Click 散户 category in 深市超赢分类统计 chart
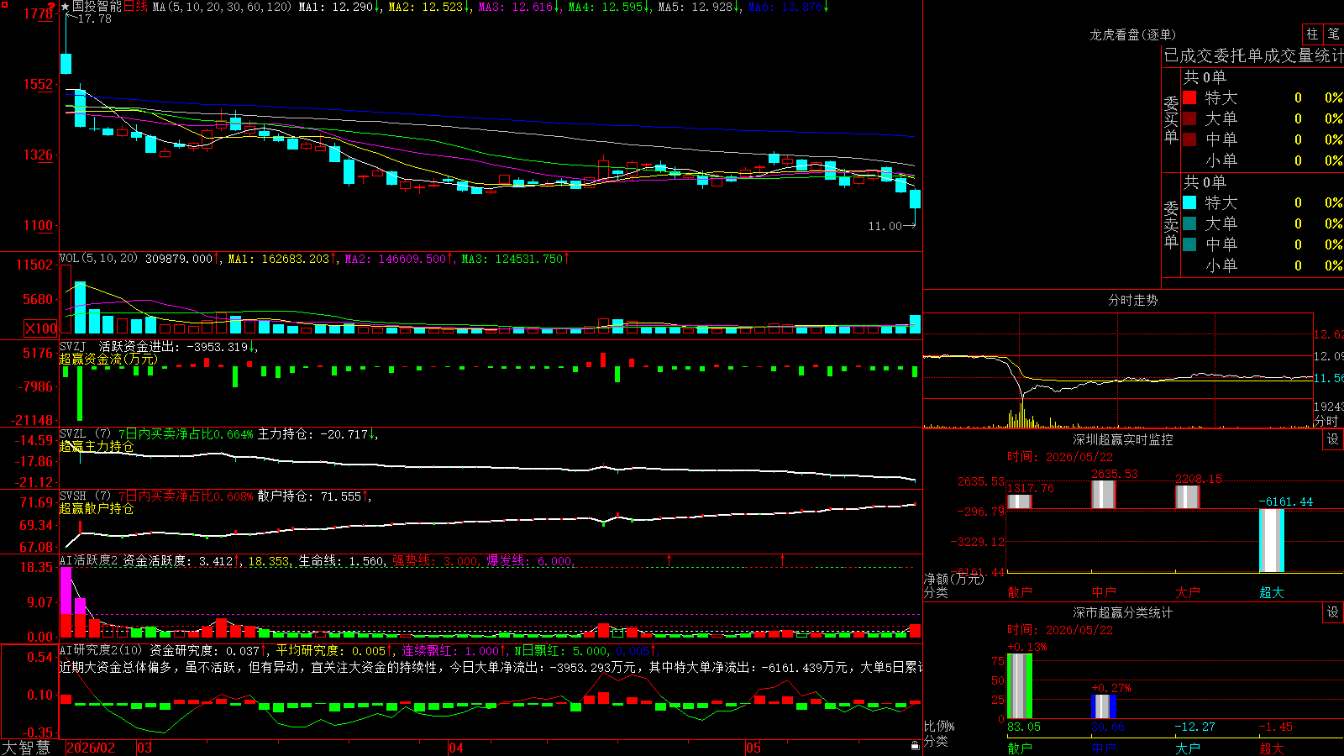The width and height of the screenshot is (1344, 756). (x=1020, y=748)
